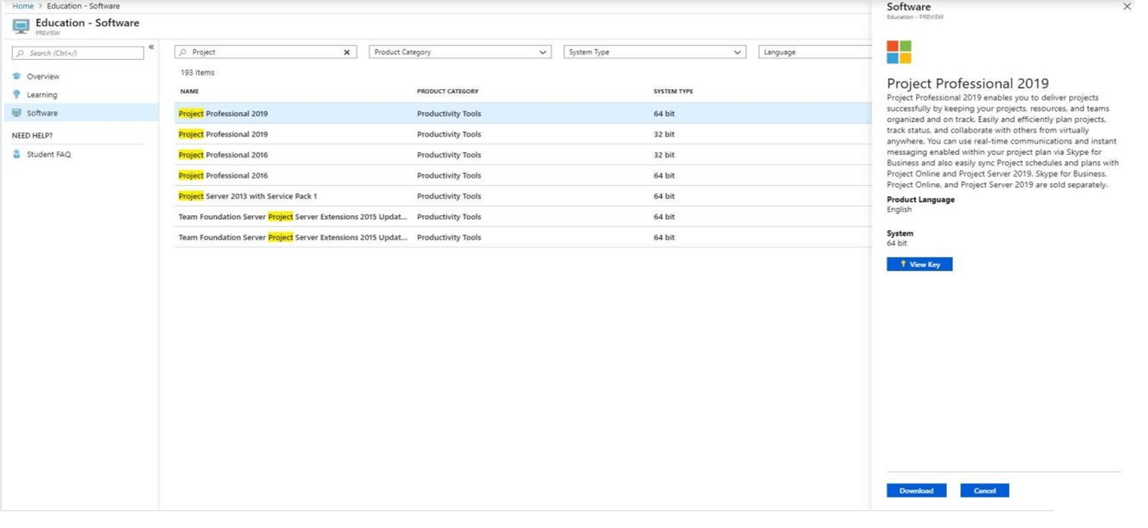Screen dimensions: 1148x528
Task: Go to Home breadcrumb link
Action: tap(23, 6)
